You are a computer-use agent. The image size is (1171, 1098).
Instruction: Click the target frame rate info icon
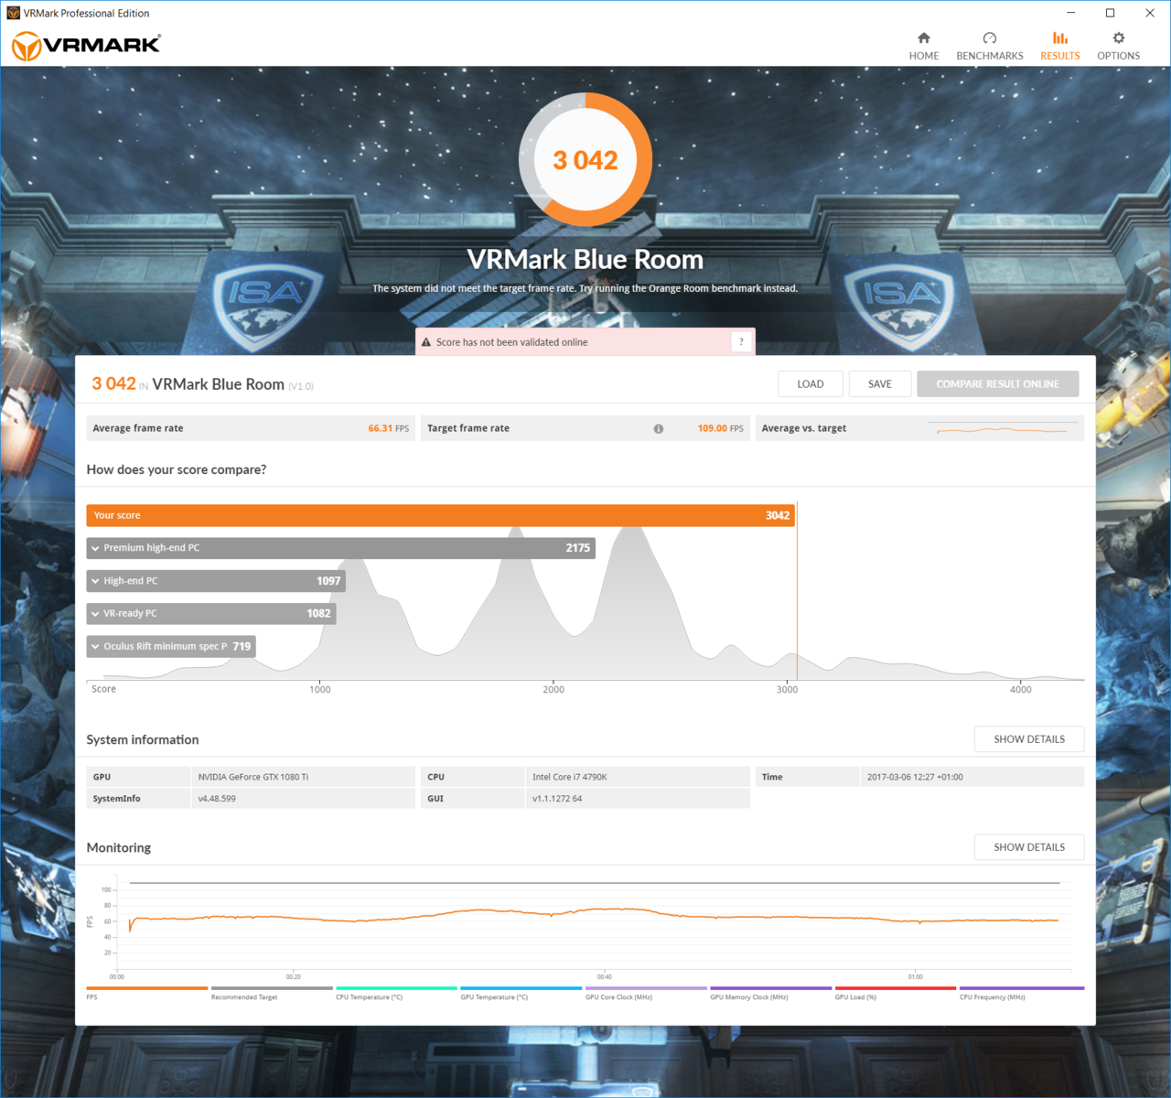659,428
